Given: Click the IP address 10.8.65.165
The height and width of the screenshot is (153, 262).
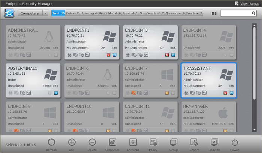Looking at the screenshot, I should click(x=16, y=74).
